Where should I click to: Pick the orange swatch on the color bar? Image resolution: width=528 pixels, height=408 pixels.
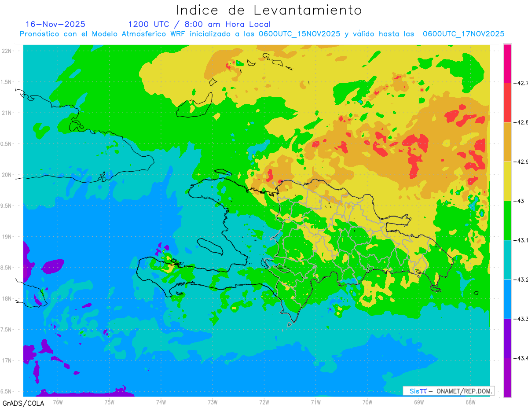(507, 142)
